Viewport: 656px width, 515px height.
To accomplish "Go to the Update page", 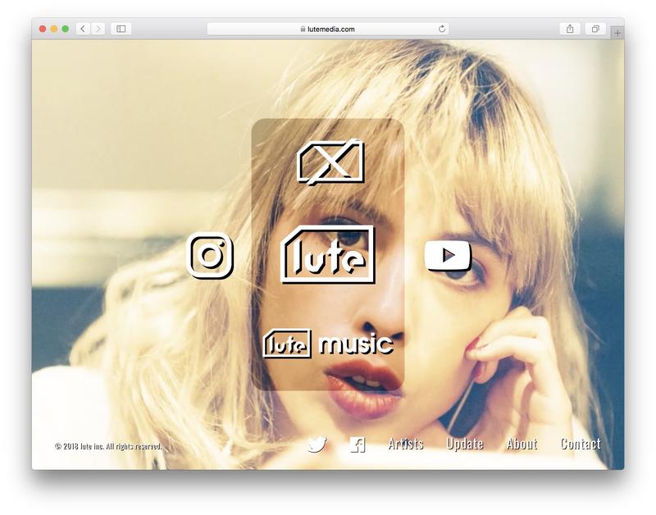I will (x=464, y=444).
